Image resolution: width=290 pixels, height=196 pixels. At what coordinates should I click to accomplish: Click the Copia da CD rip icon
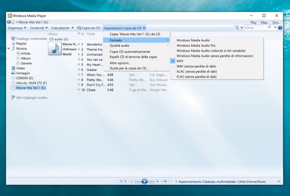click(x=79, y=28)
